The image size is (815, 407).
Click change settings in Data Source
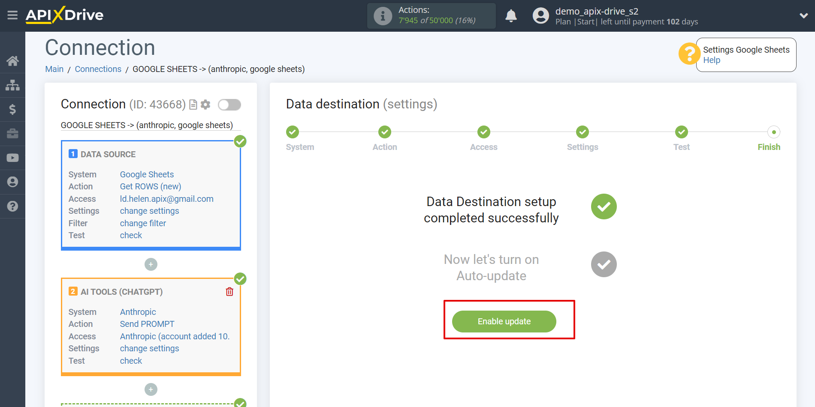[149, 211]
